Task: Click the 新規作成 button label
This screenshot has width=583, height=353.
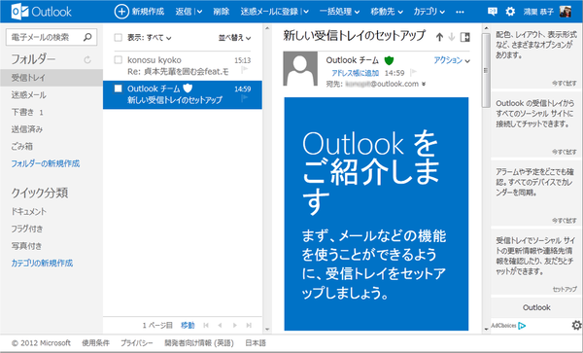Action: point(148,12)
